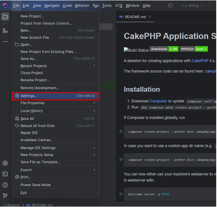Open the Window menu

132,6
